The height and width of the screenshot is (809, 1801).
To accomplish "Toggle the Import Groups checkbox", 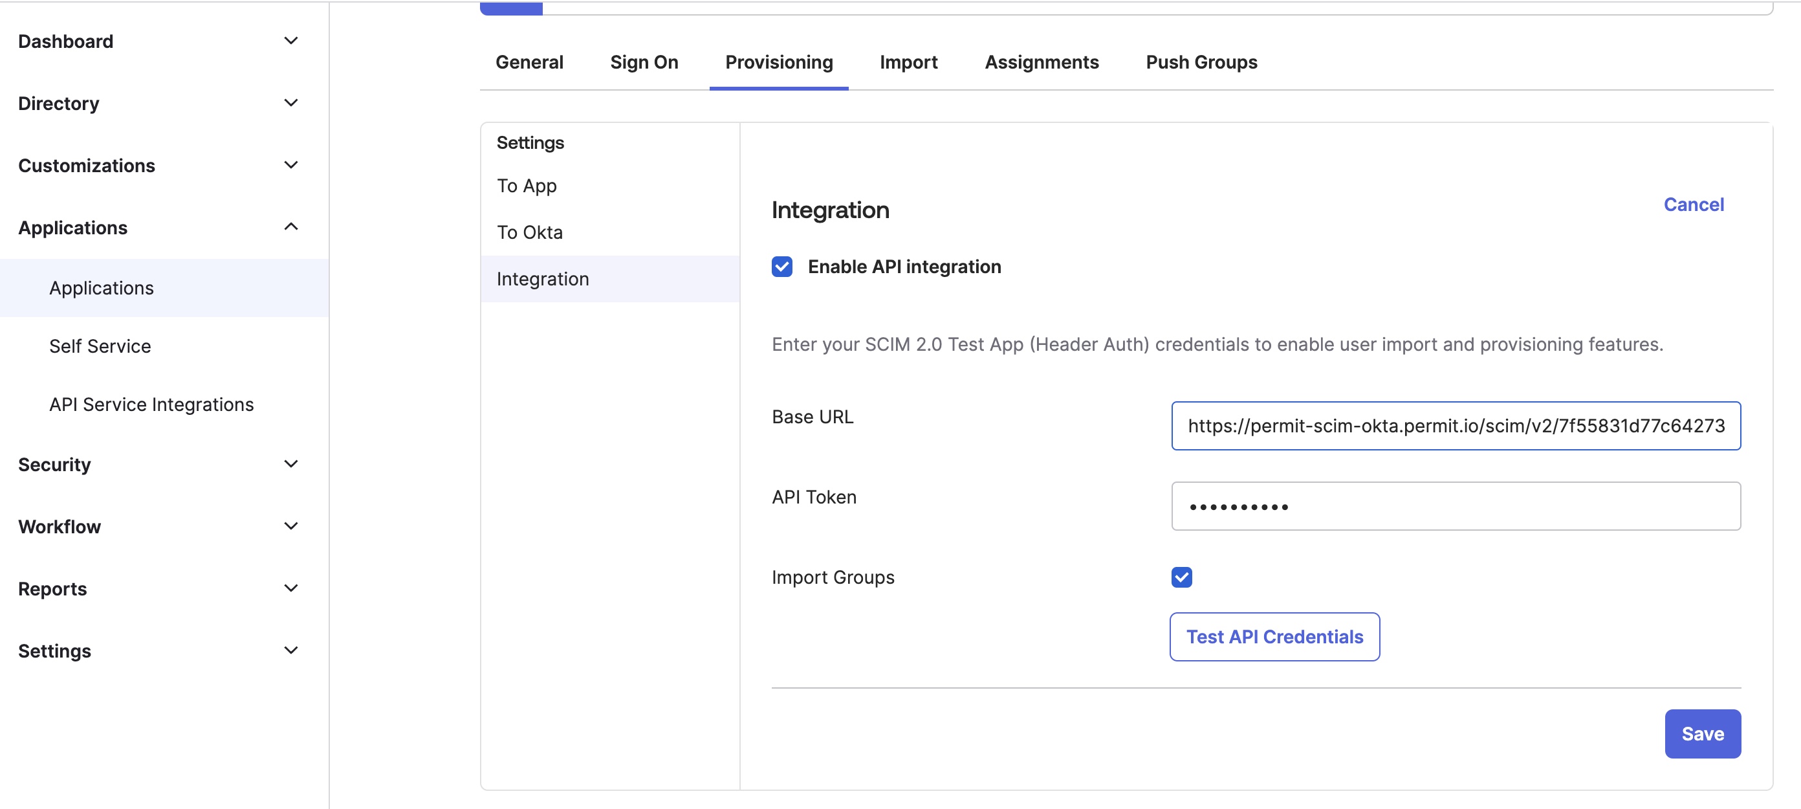I will (x=1181, y=577).
